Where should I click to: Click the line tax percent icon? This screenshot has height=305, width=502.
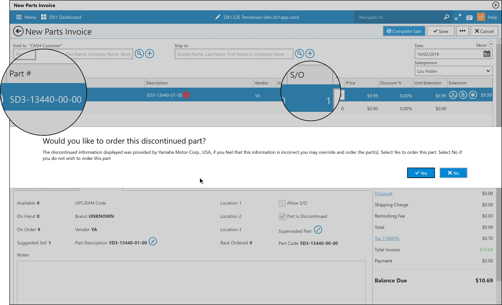(463, 95)
